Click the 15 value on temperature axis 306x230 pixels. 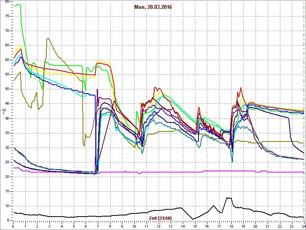[x=7, y=191]
